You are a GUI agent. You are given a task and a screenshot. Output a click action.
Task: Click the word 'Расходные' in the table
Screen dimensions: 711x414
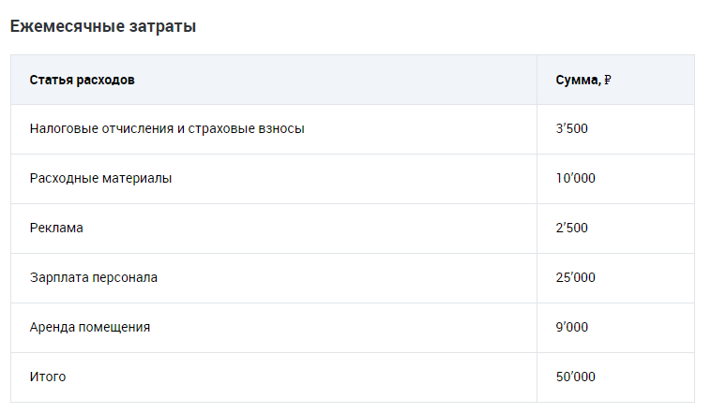[62, 178]
